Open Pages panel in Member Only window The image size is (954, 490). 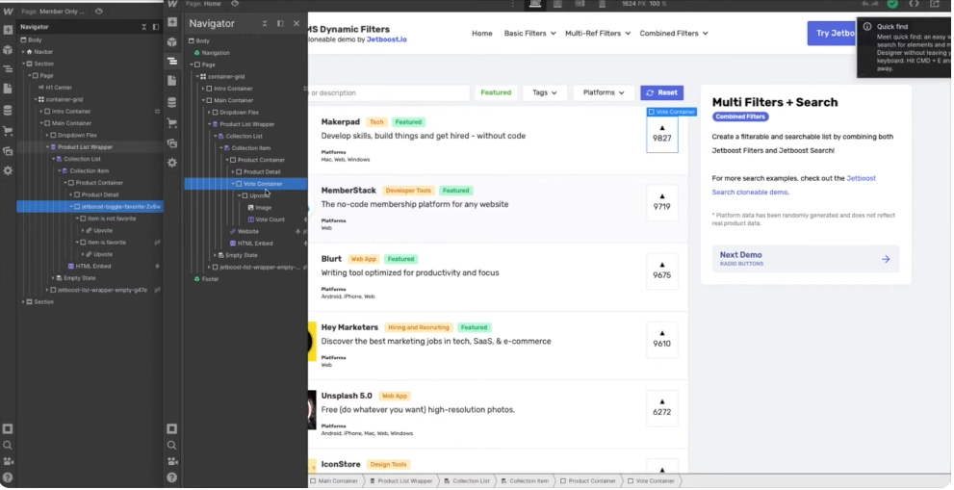pyautogui.click(x=8, y=89)
